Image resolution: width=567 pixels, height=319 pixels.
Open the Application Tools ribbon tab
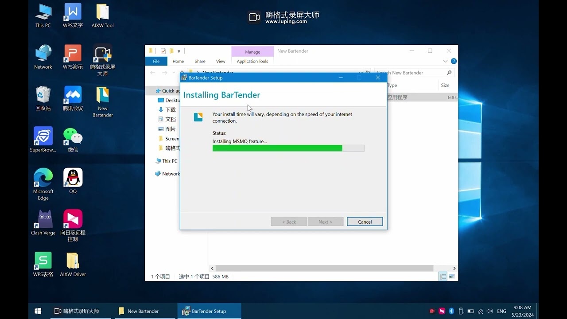coord(252,61)
